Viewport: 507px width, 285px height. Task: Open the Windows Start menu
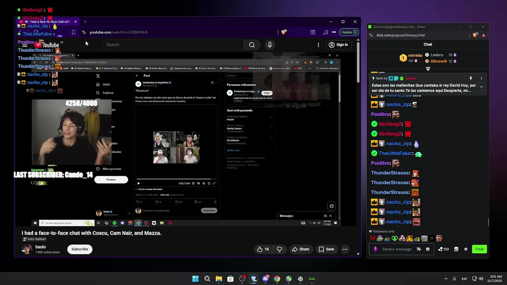coord(195,279)
